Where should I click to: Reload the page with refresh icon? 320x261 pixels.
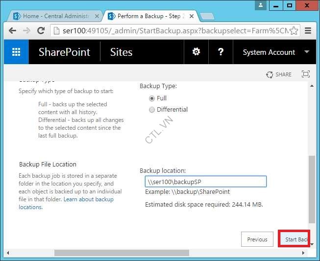click(x=41, y=31)
